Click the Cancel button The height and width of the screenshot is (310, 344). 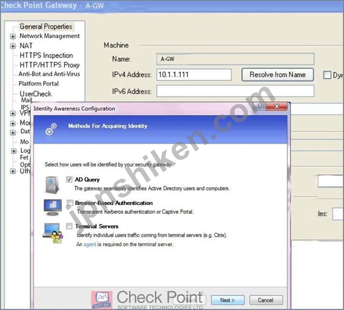tap(265, 300)
